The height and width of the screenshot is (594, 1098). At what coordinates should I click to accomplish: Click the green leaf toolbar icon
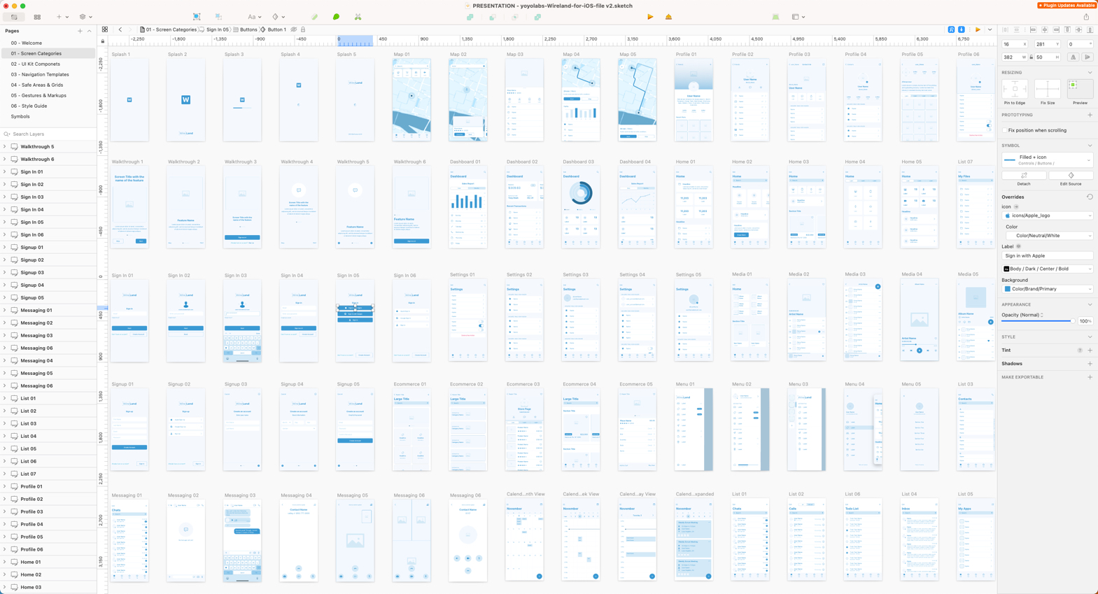pyautogui.click(x=336, y=17)
